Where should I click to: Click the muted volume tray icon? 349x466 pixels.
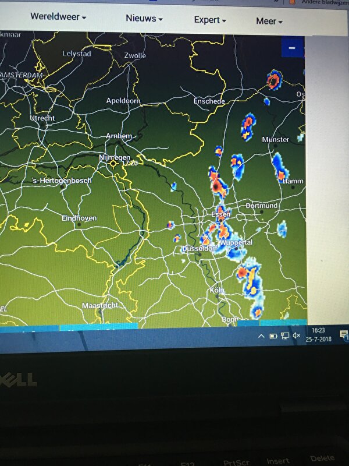[x=296, y=336]
